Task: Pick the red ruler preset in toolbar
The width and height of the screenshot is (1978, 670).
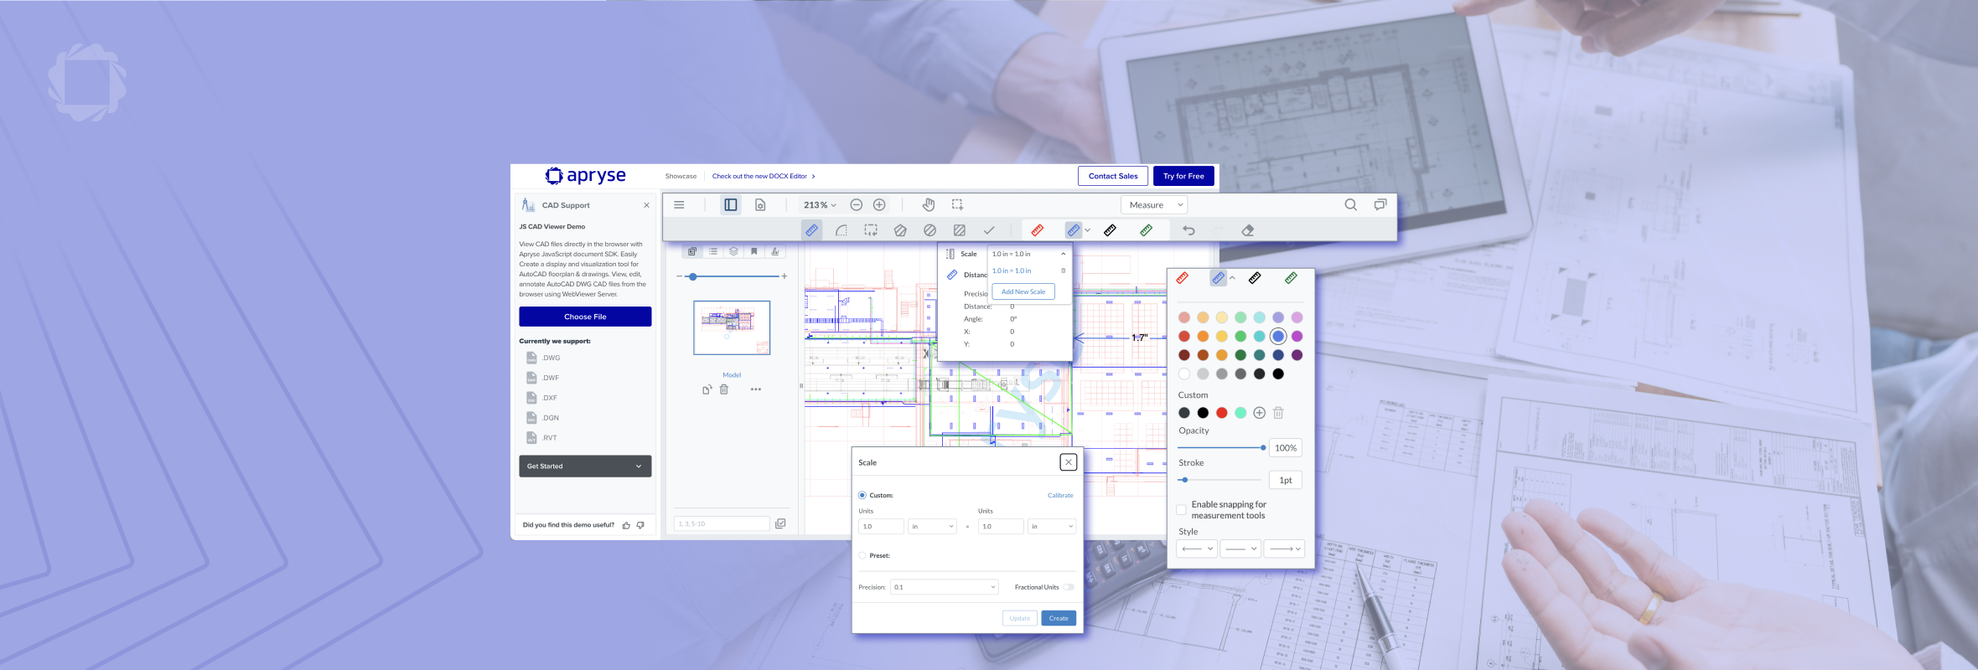Action: 1038,229
